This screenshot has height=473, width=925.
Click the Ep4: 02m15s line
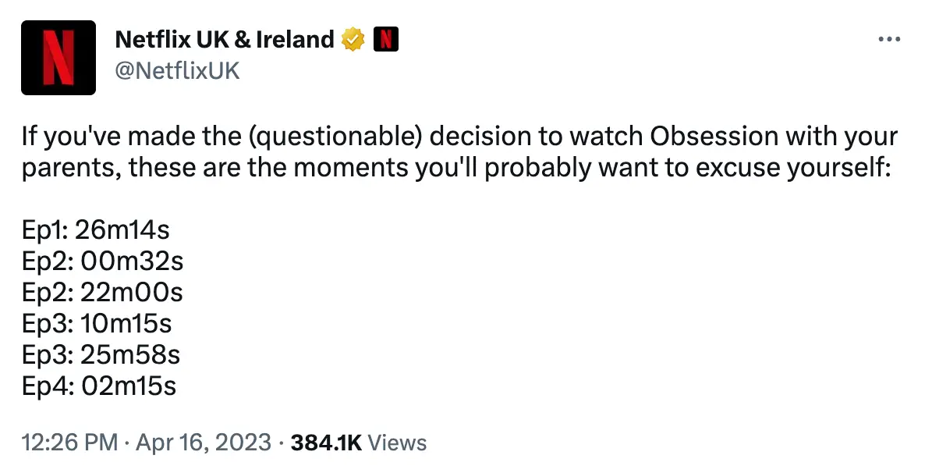coord(100,386)
